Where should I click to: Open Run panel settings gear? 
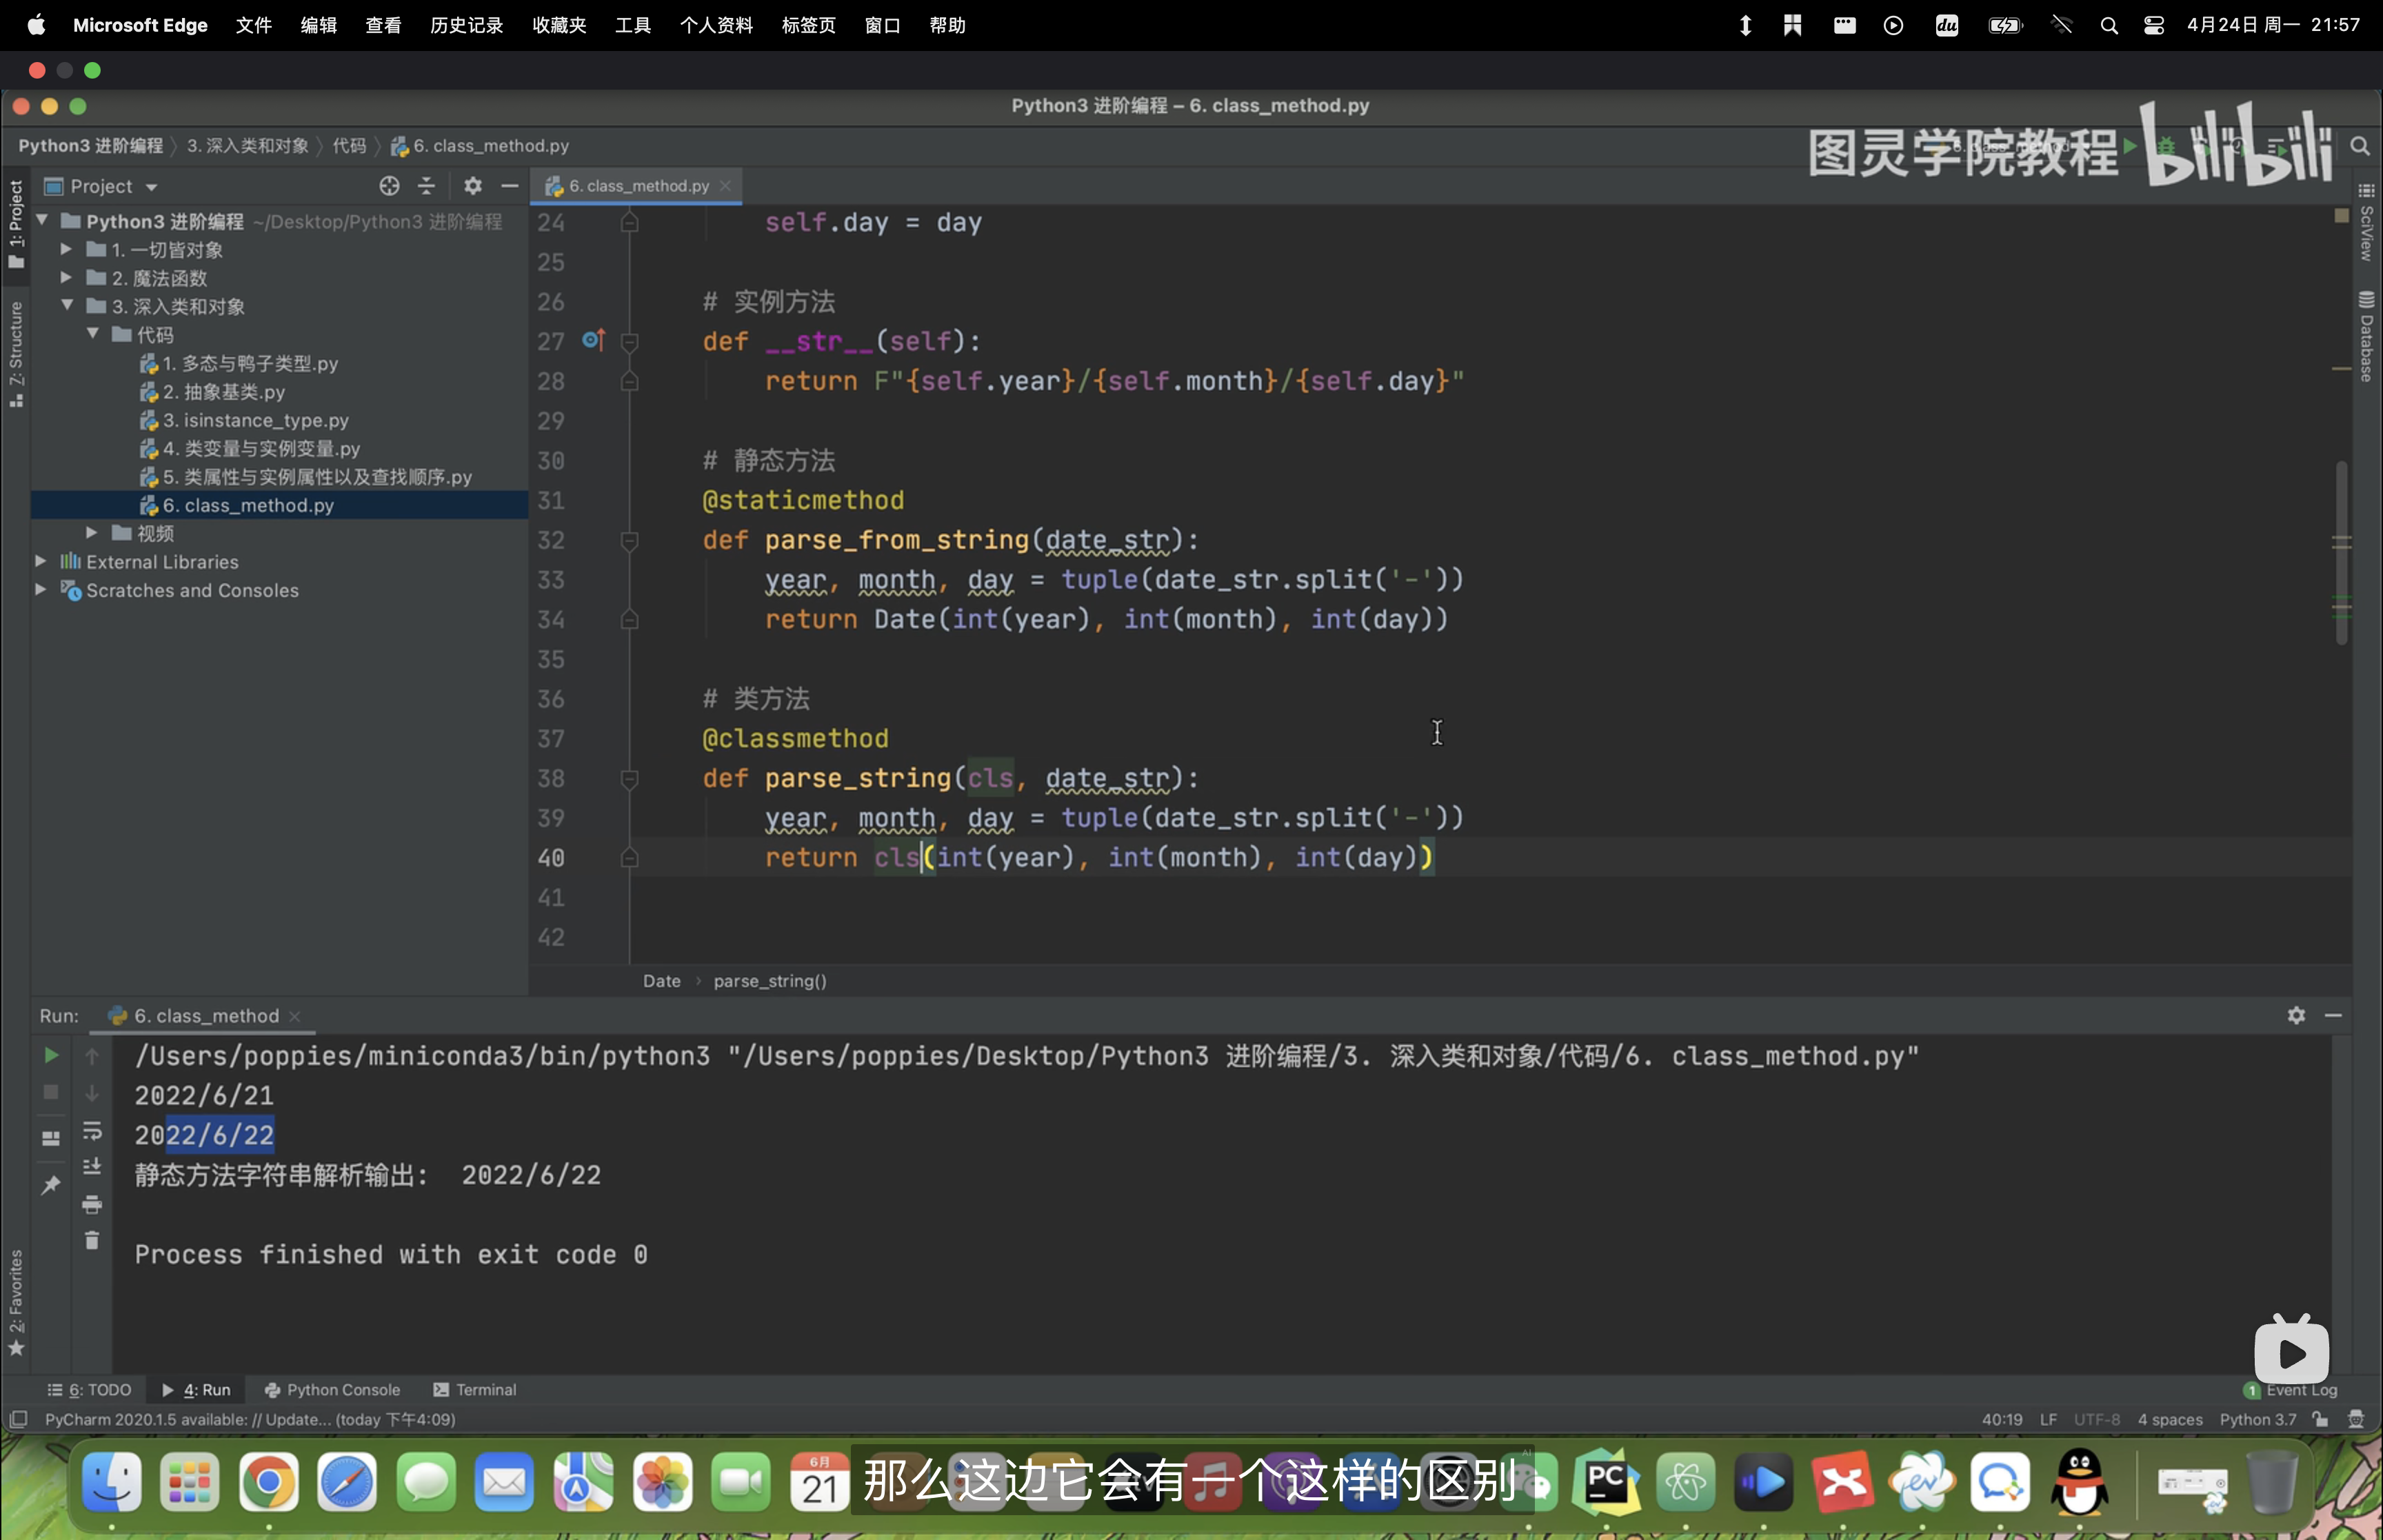pyautogui.click(x=2296, y=1016)
